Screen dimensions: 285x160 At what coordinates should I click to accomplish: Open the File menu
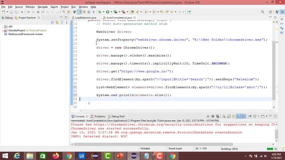[3, 7]
